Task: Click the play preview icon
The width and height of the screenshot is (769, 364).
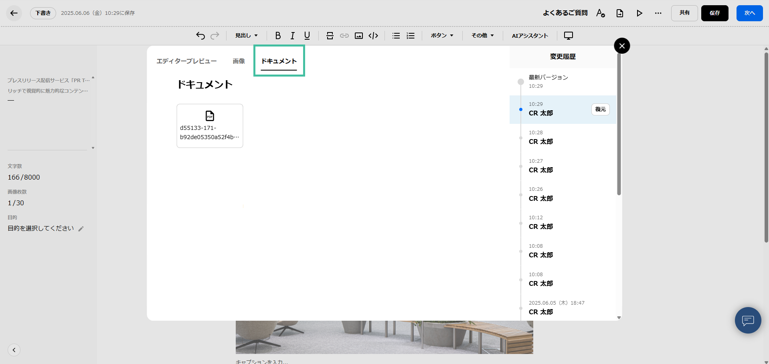Action: 639,13
